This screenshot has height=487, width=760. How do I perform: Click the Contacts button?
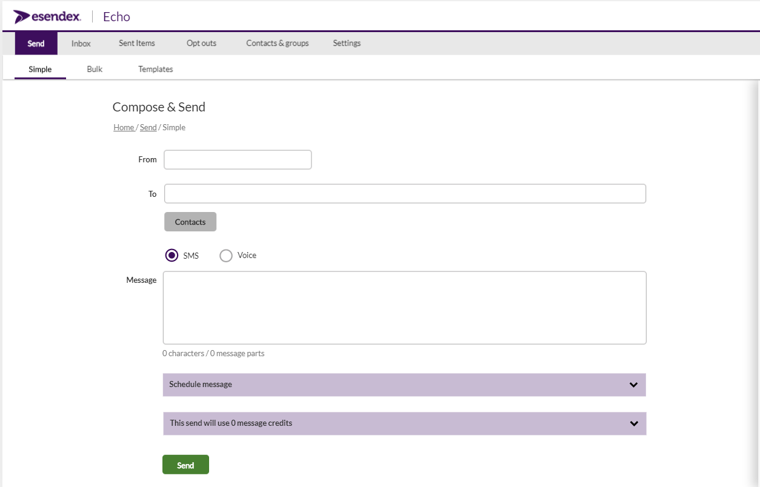tap(190, 222)
